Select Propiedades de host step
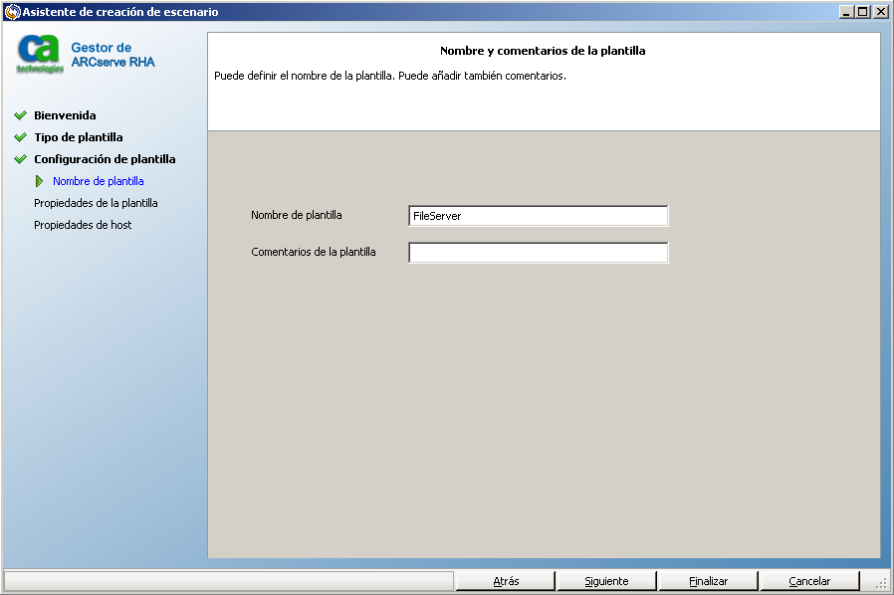 (x=83, y=225)
